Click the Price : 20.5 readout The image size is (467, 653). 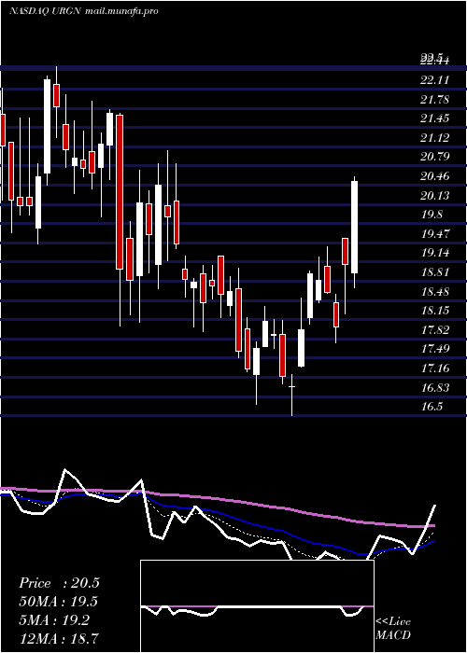point(59,583)
